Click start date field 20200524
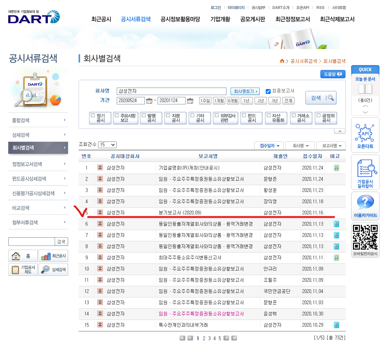The image size is (390, 345). [131, 101]
